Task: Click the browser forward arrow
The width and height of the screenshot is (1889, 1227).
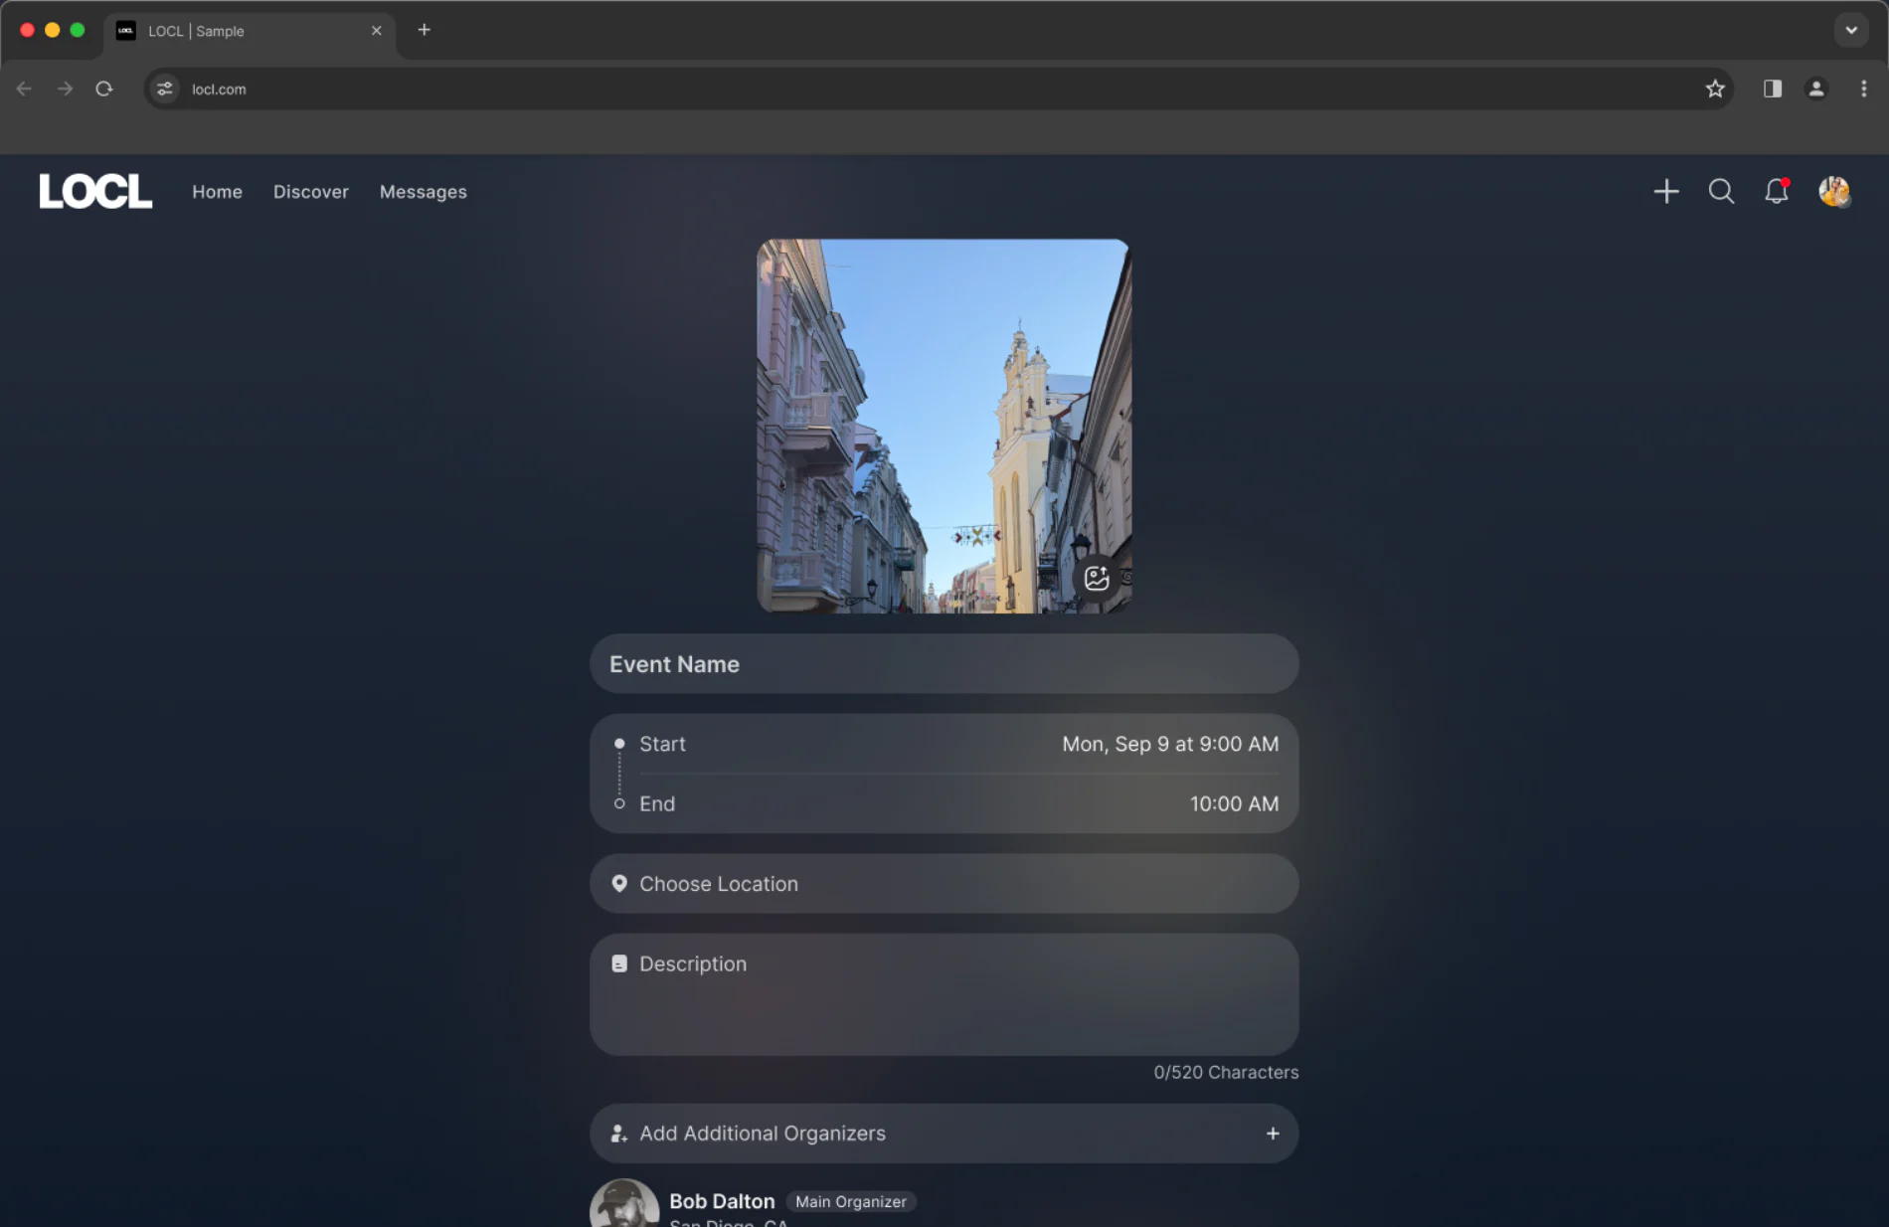Action: click(65, 88)
